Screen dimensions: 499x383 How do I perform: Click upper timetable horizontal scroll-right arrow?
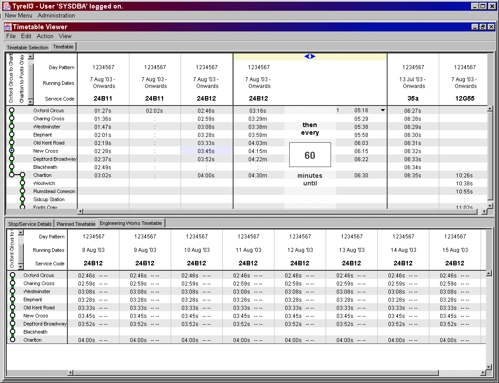click(x=484, y=211)
